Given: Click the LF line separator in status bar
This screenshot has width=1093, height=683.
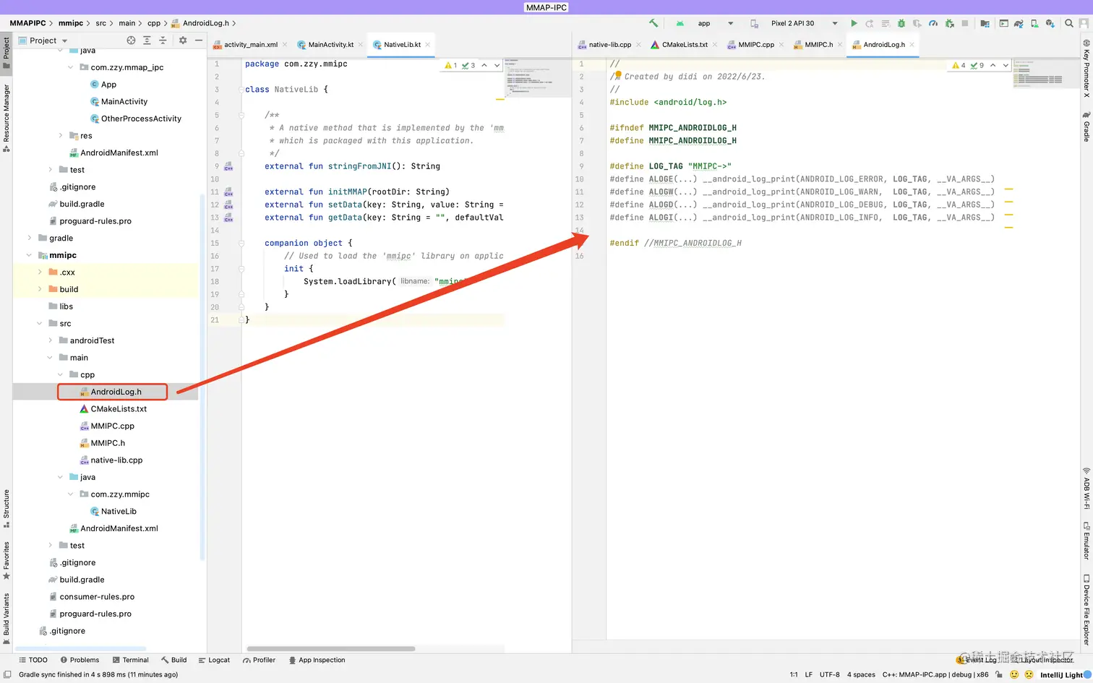Looking at the screenshot, I should point(809,674).
